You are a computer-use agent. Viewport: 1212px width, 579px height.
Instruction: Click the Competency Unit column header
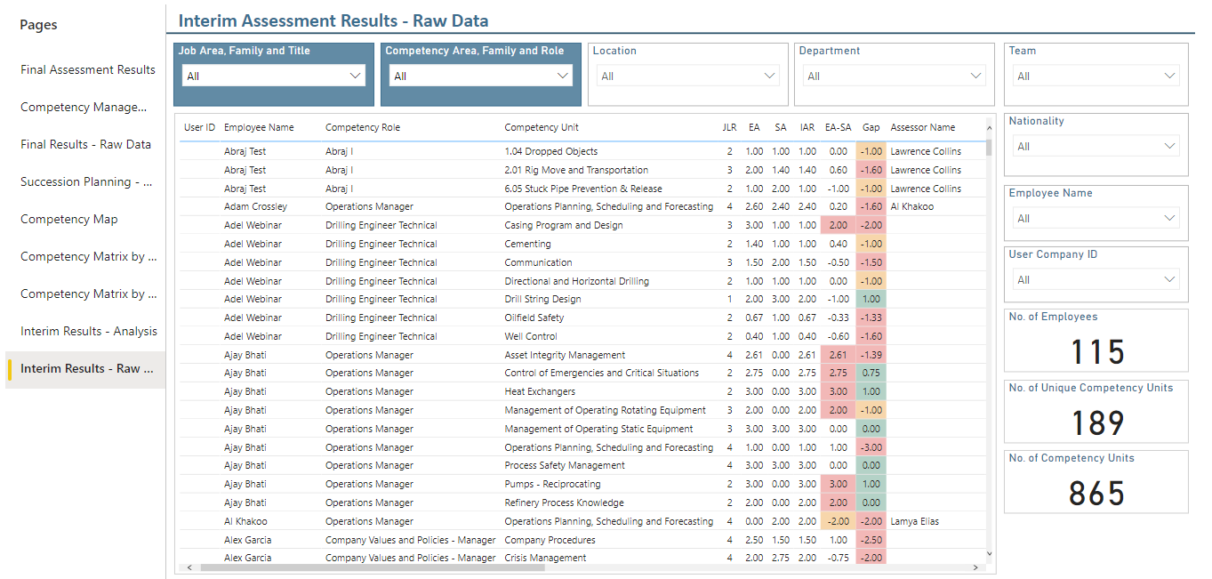click(542, 127)
